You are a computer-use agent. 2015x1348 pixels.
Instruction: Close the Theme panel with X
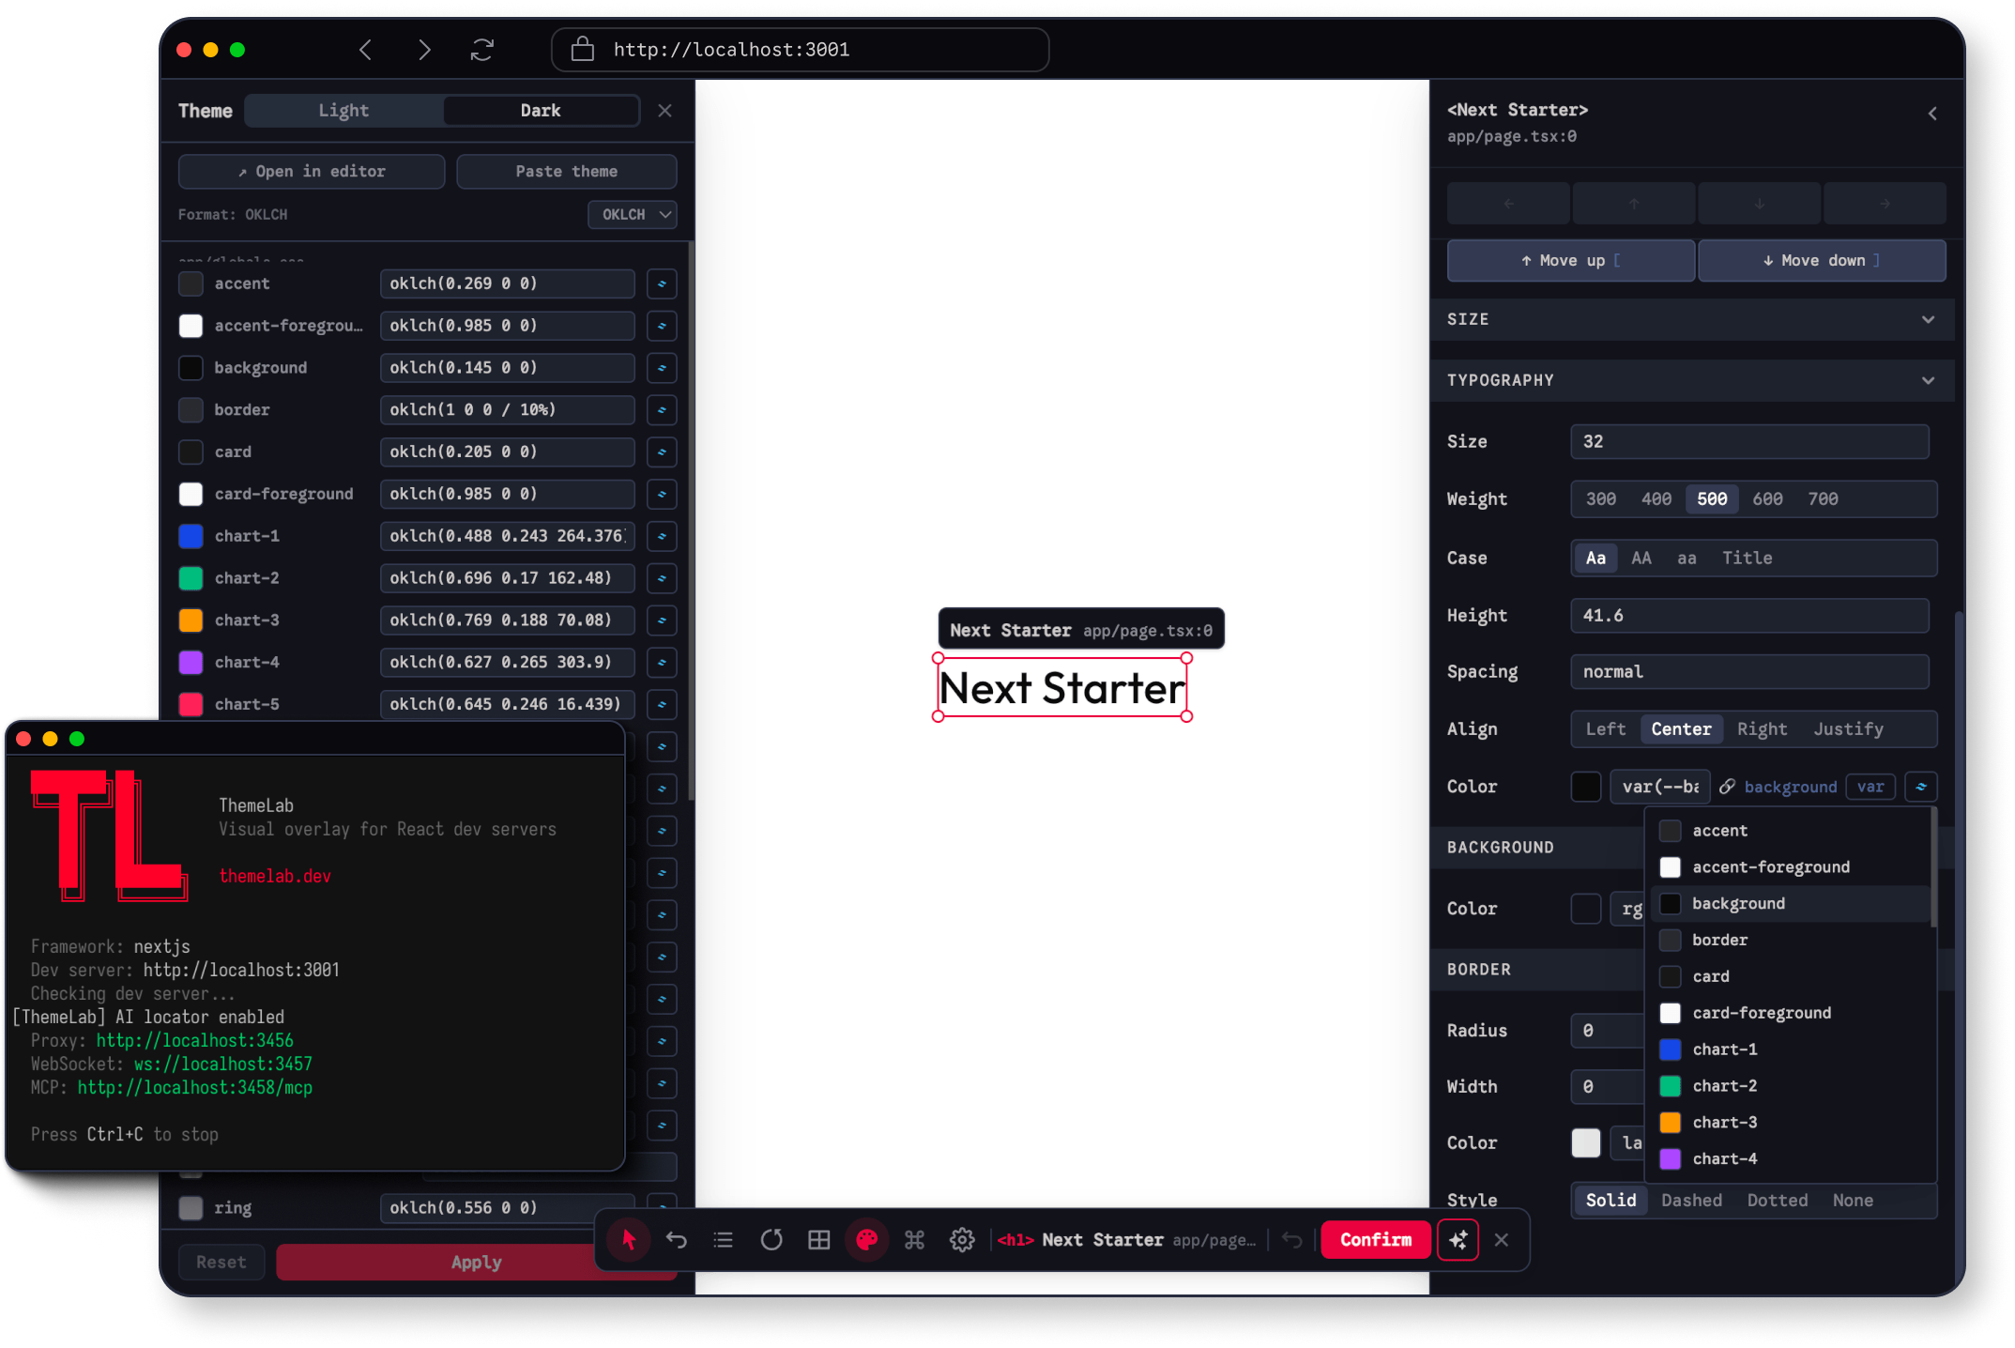click(x=665, y=111)
